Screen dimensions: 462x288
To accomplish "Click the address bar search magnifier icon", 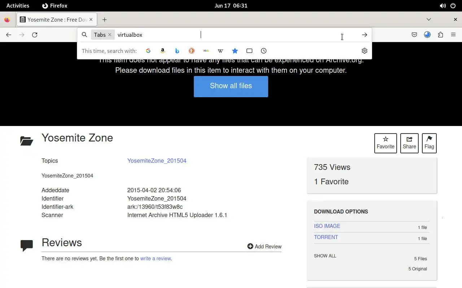I will pos(84,35).
